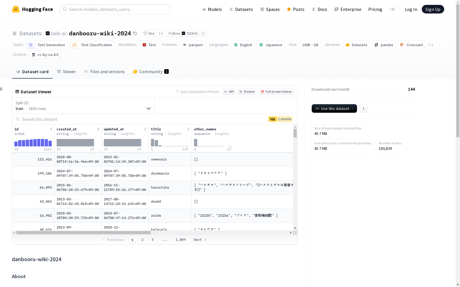This screenshot has height=287, width=460.
Task: Copy dataset name with the copy icon
Action: (135, 34)
